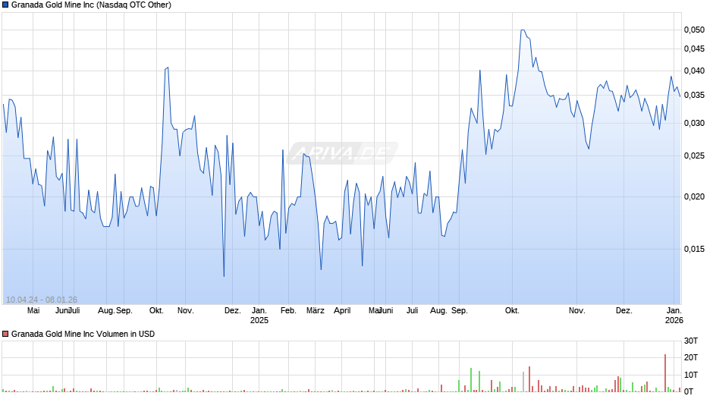Click the date range '10.04.24 - 08.01.26'

click(x=42, y=300)
